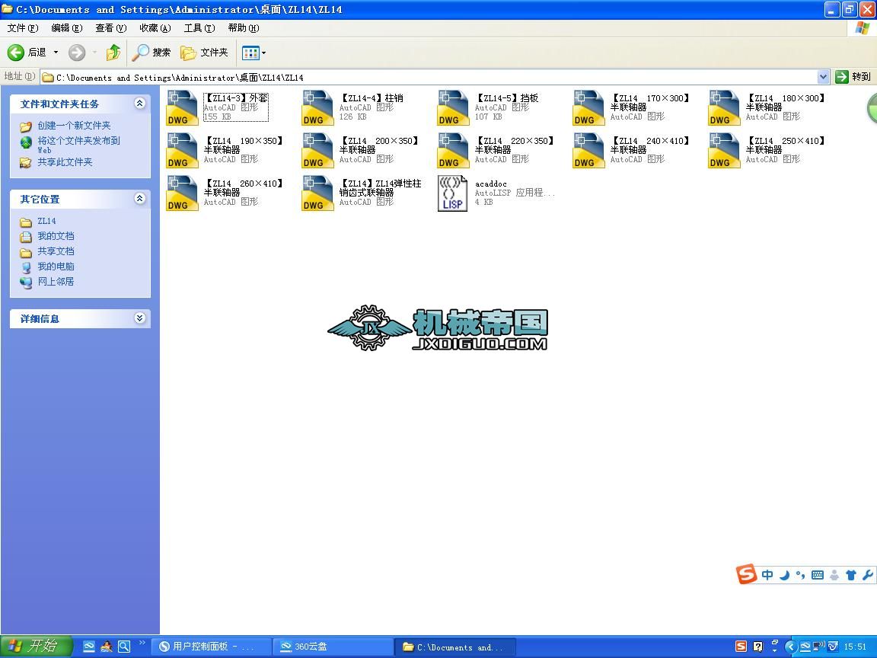
Task: Select the 250×410 半联轴器 DWG icon
Action: [x=724, y=151]
